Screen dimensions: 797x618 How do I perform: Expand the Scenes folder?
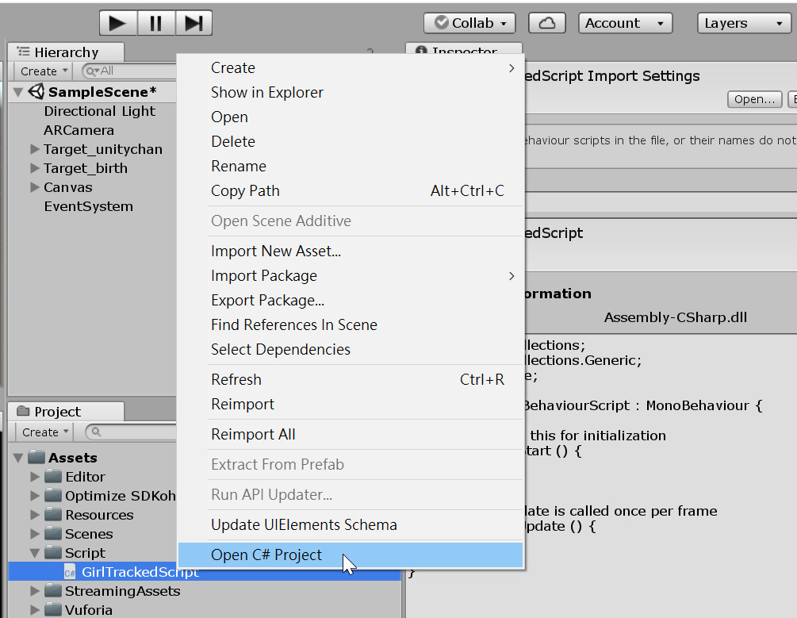(x=35, y=534)
